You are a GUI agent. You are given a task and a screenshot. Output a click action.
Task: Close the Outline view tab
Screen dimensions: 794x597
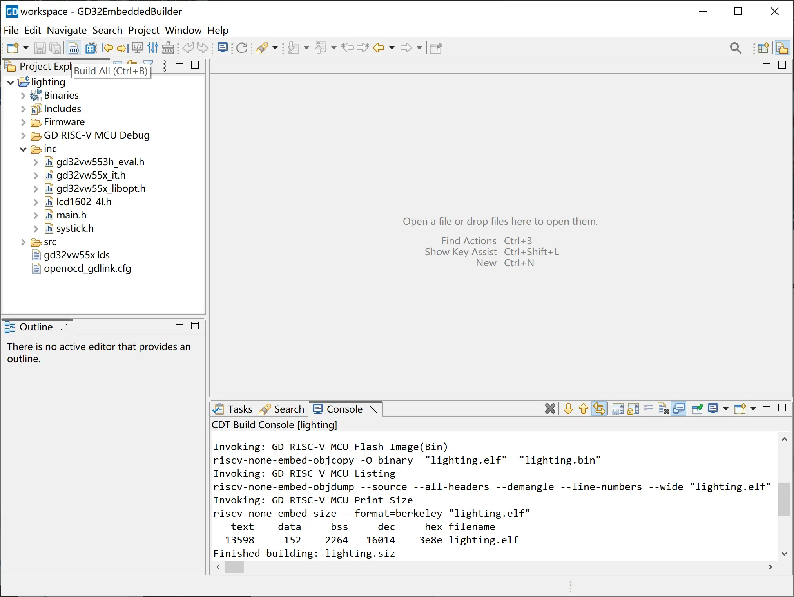coord(64,327)
